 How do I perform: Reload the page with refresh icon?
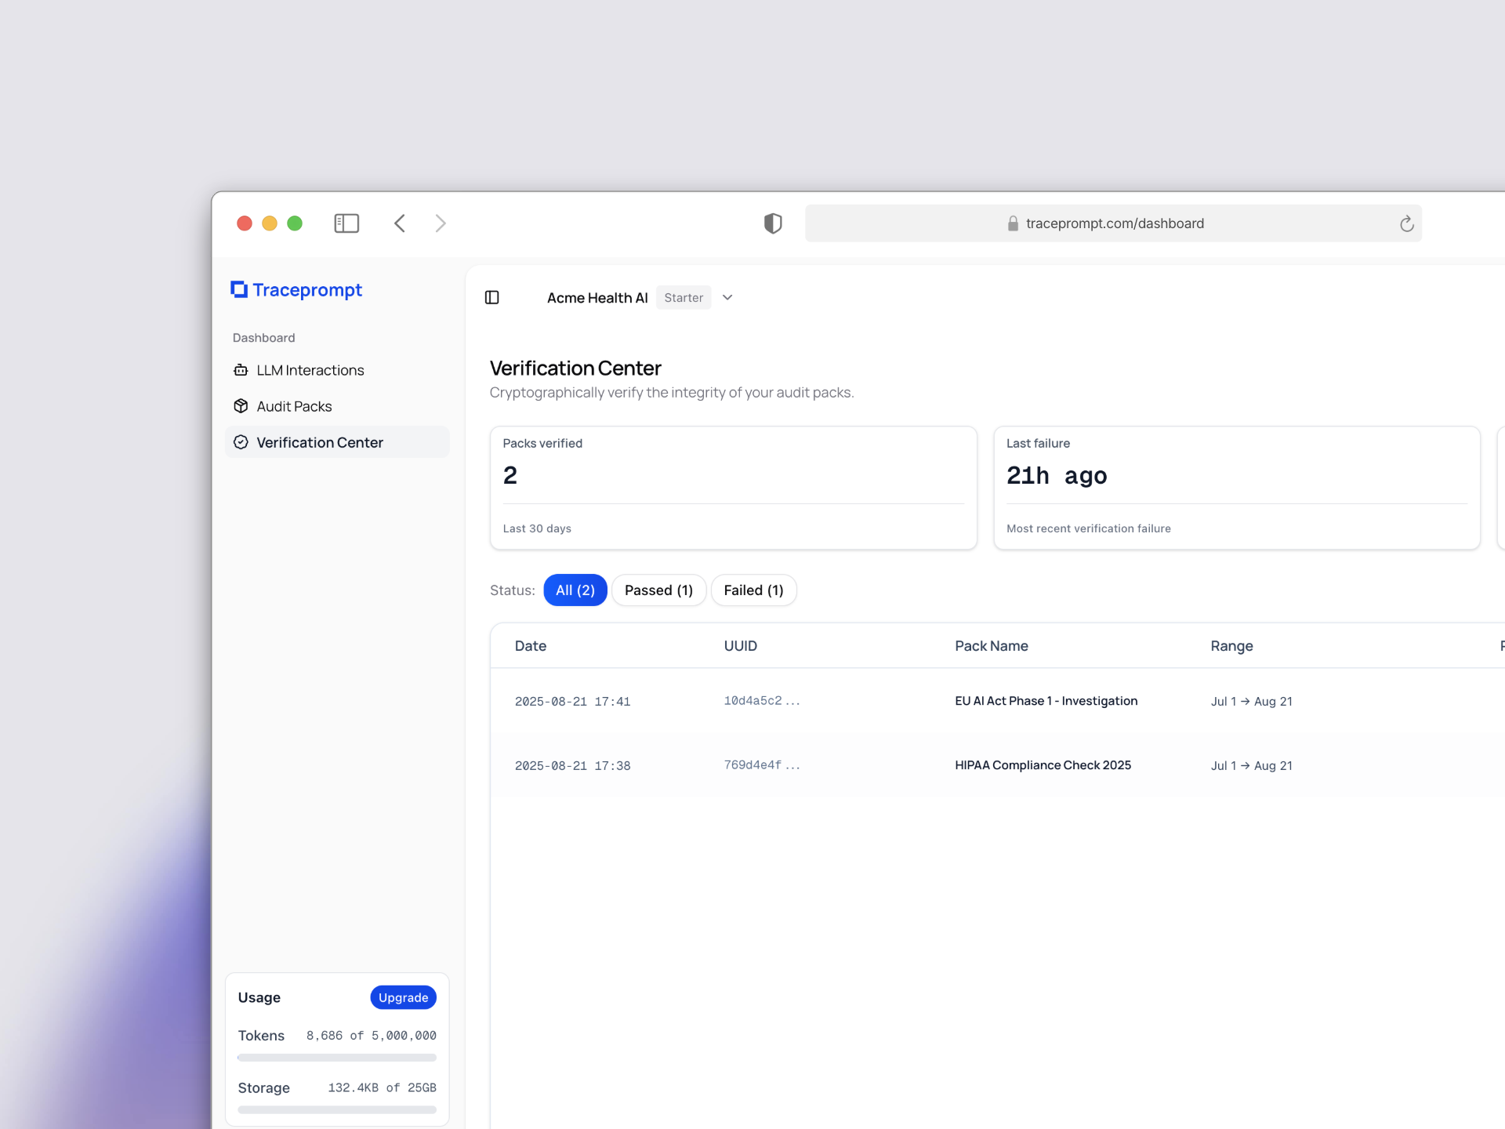1407,223
